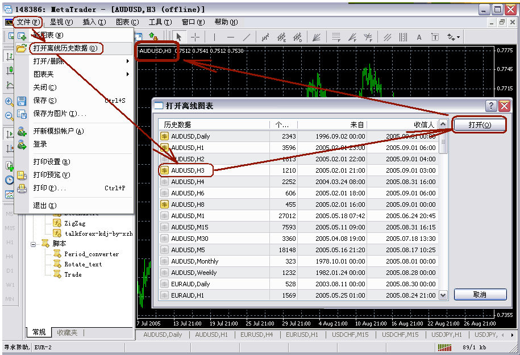520x355 pixels.
Task: Collapse the 脚本 tree node
Action: point(33,244)
